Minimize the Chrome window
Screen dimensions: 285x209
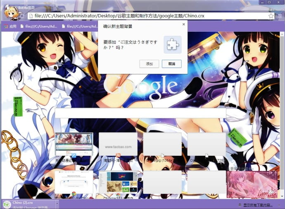pyautogui.click(x=262, y=2)
